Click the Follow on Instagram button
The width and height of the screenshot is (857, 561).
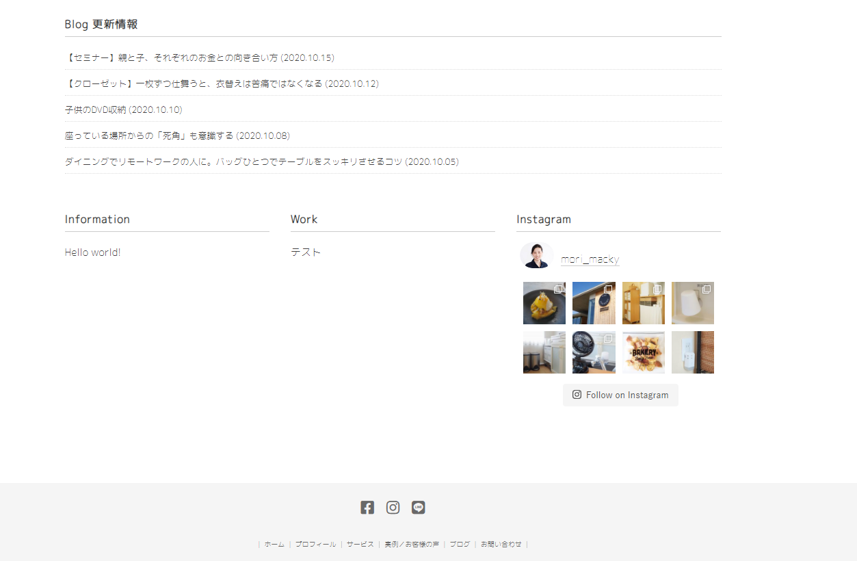coord(620,395)
